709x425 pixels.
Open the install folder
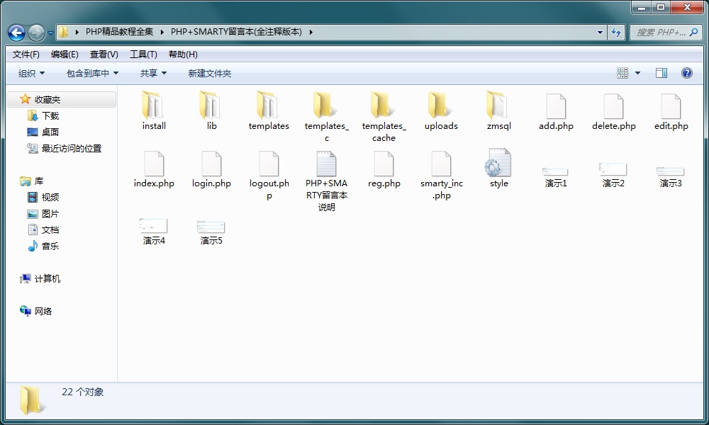tap(154, 110)
